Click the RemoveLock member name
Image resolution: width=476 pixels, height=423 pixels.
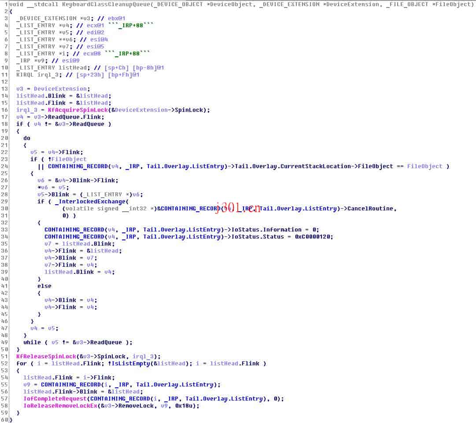[x=136, y=406]
